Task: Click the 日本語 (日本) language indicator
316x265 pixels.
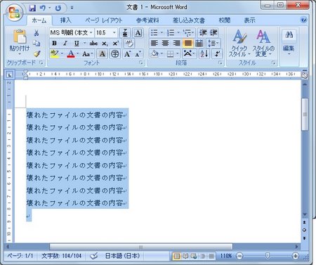Action: (x=123, y=256)
